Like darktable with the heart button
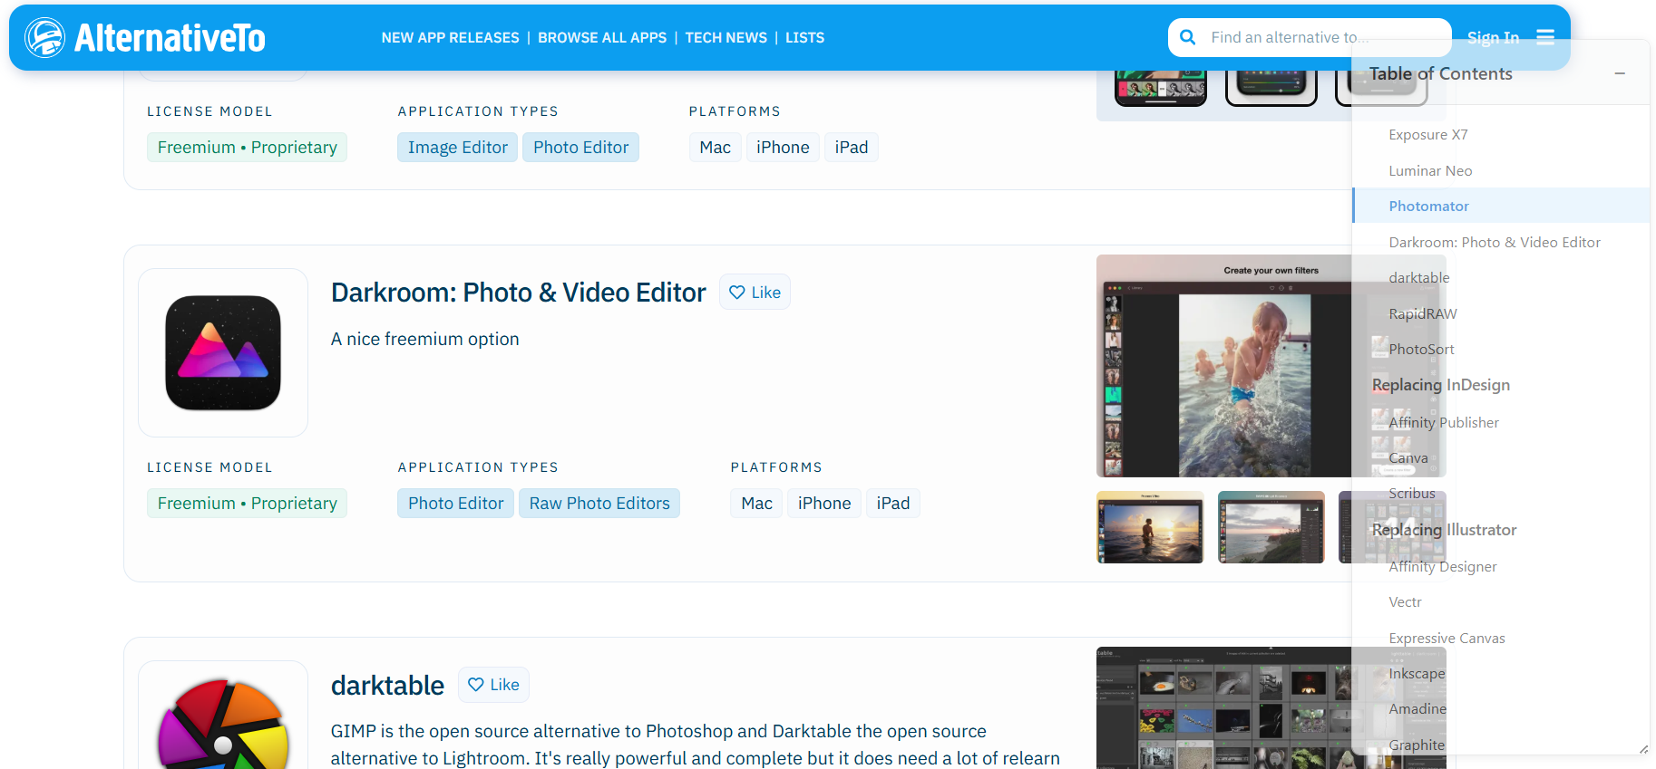This screenshot has width=1656, height=769. (x=493, y=685)
